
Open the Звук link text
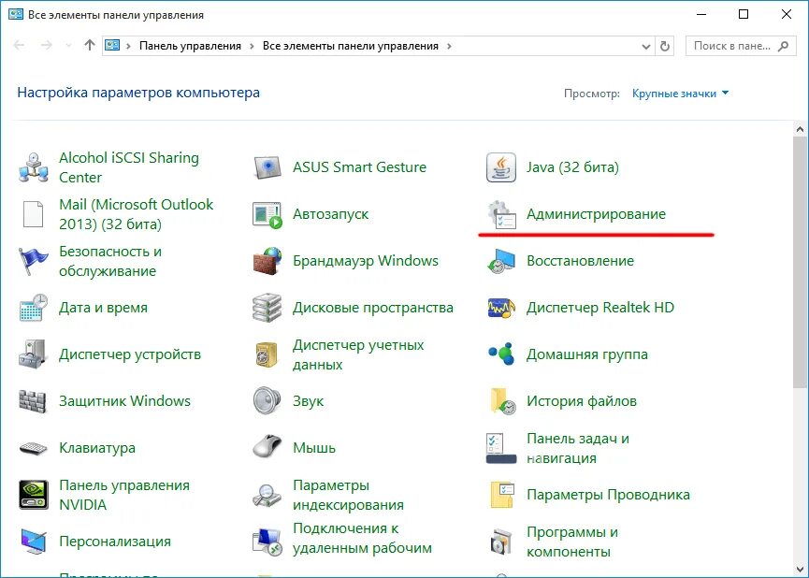tap(308, 401)
